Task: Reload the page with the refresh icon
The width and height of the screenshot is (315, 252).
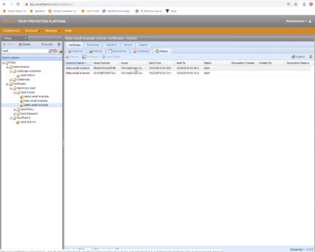Action: pyautogui.click(x=18, y=4)
